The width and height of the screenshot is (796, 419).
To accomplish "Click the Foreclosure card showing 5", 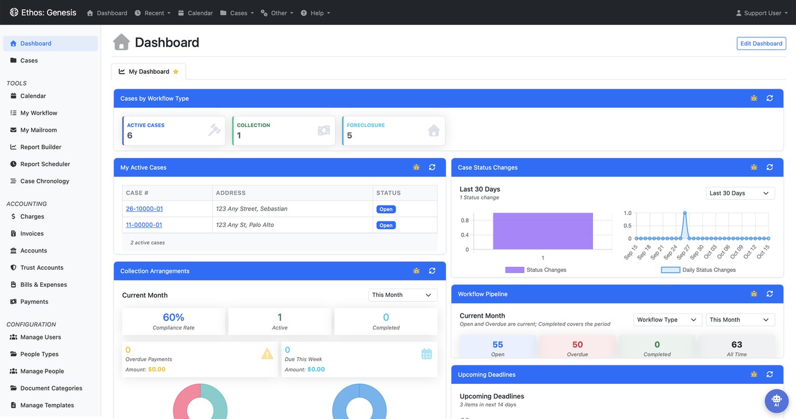I will [x=394, y=131].
